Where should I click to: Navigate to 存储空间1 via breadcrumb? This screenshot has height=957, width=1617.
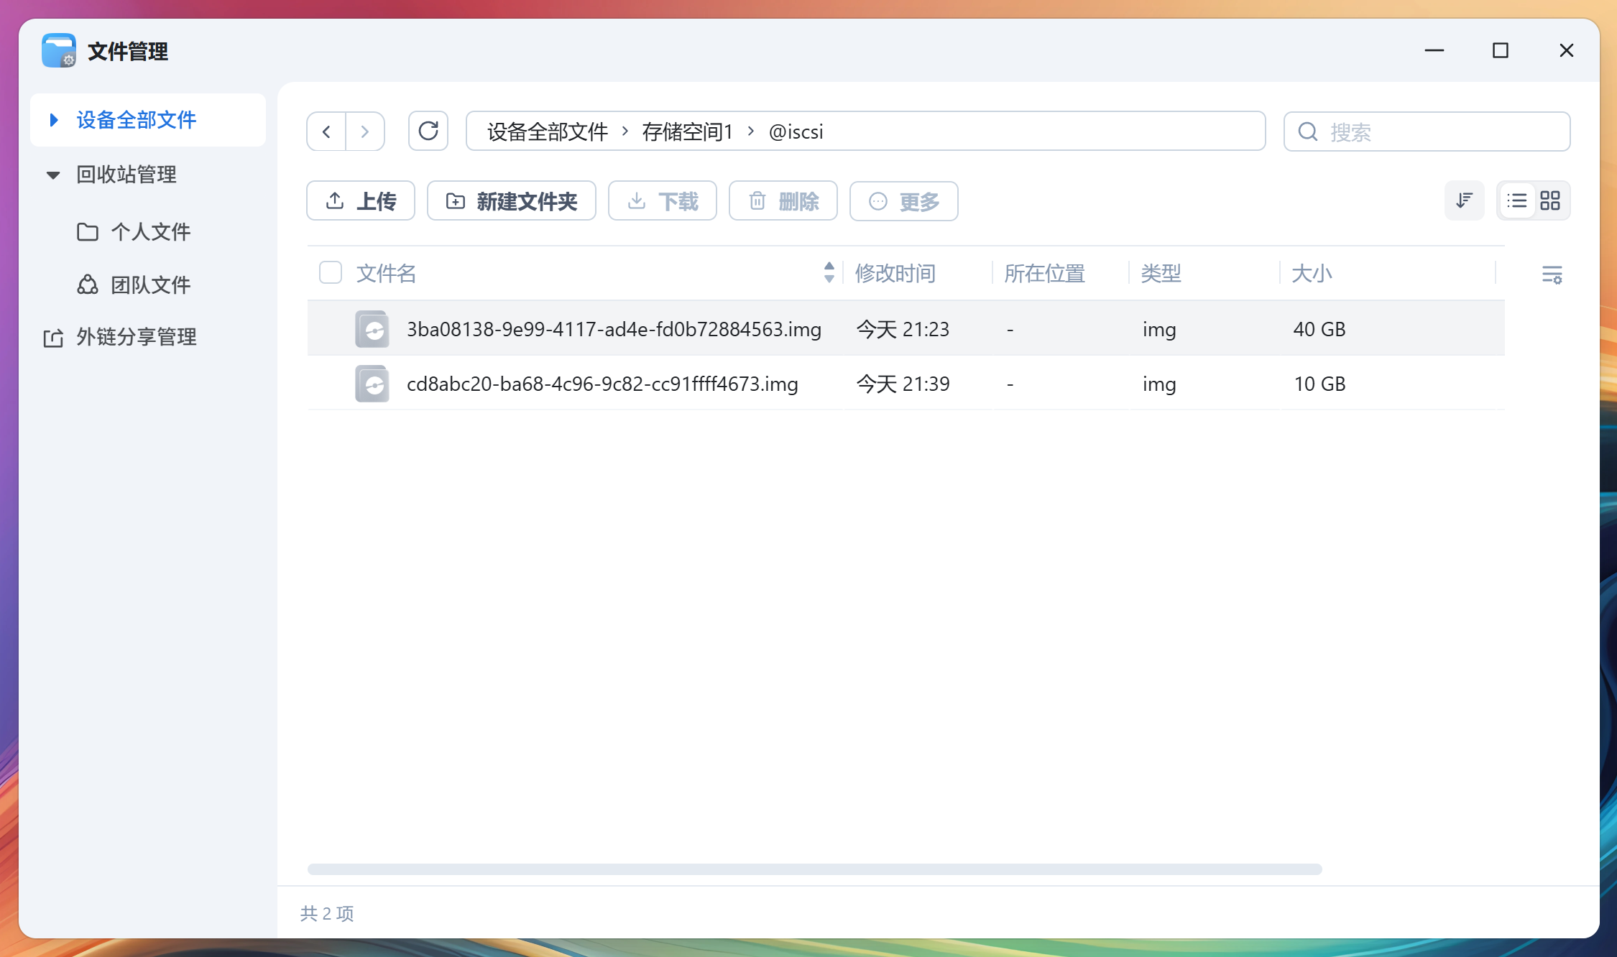pyautogui.click(x=687, y=131)
